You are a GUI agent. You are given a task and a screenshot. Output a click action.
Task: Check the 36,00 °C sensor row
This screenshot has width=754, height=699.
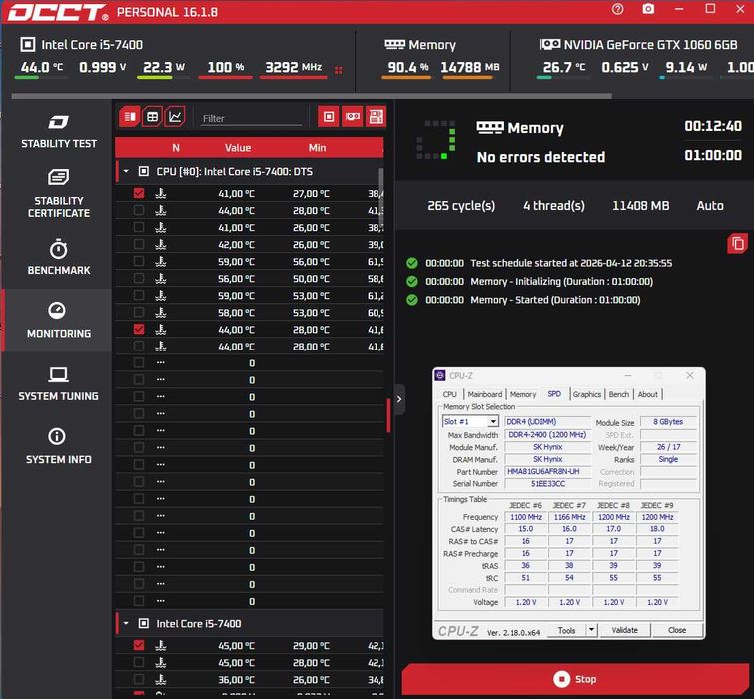[139, 680]
